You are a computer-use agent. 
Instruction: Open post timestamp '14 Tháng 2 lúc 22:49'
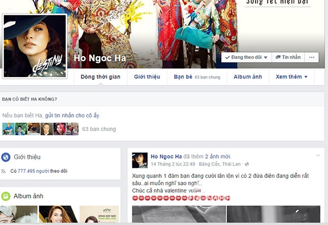coord(173,164)
